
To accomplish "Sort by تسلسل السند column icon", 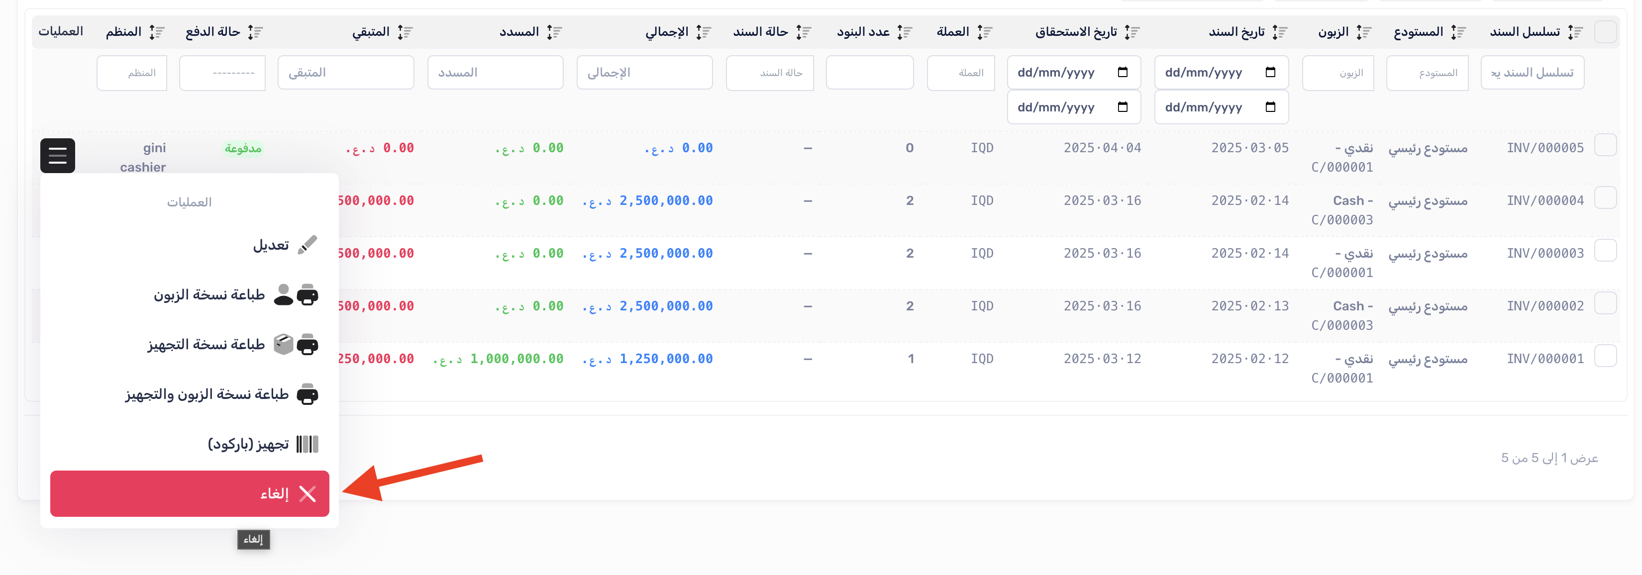I will pyautogui.click(x=1575, y=32).
